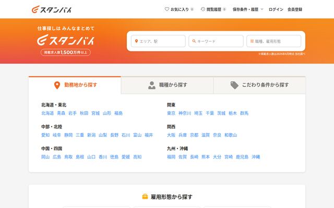Click the 広島 link
334x208 pixels.
point(57,157)
